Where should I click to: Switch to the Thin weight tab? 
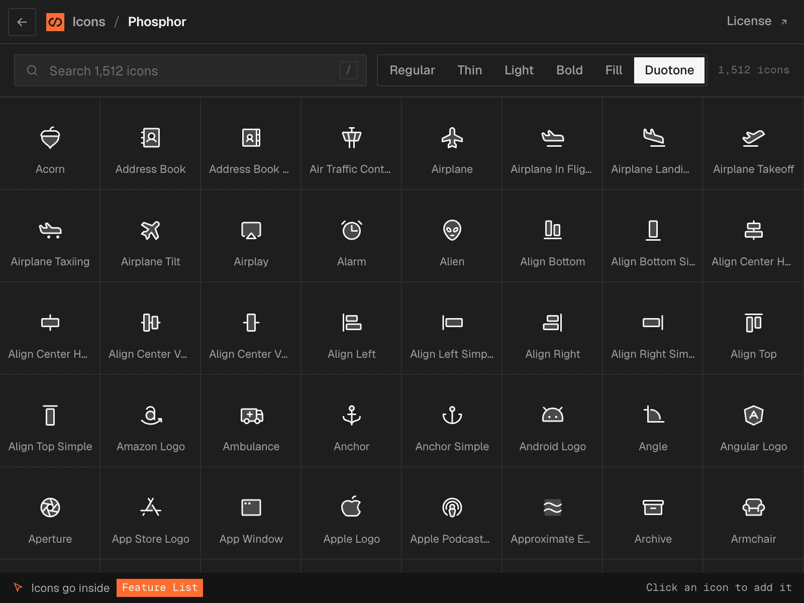(x=469, y=70)
